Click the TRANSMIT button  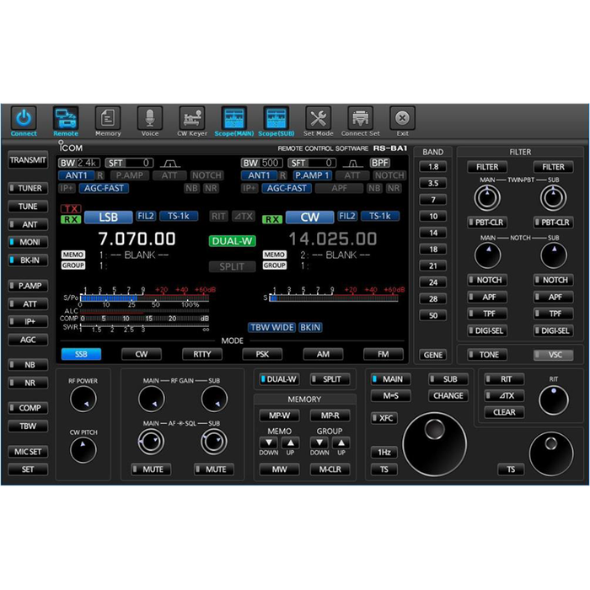click(28, 160)
